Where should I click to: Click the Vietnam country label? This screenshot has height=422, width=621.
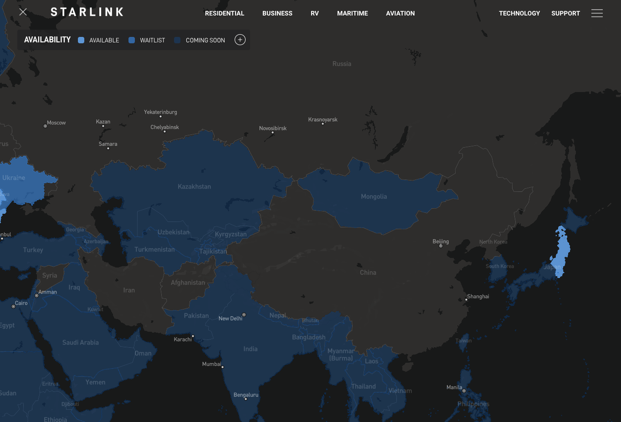click(400, 391)
